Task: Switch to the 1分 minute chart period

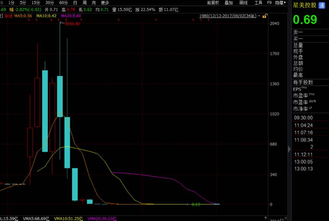Action: tap(11, 3)
